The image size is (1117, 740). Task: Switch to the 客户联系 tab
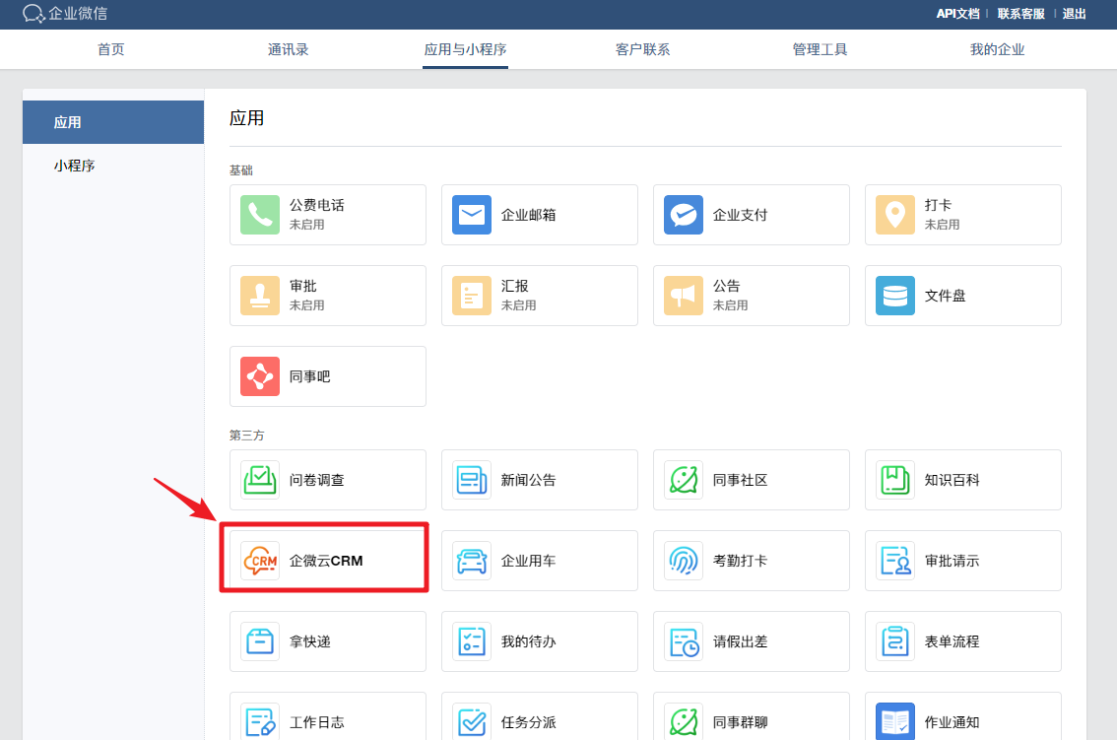[642, 49]
